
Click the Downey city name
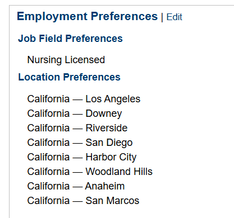pos(104,113)
